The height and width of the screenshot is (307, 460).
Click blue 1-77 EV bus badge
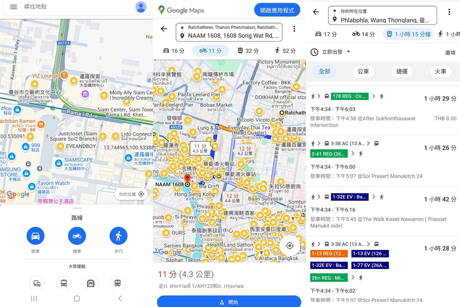(x=370, y=265)
